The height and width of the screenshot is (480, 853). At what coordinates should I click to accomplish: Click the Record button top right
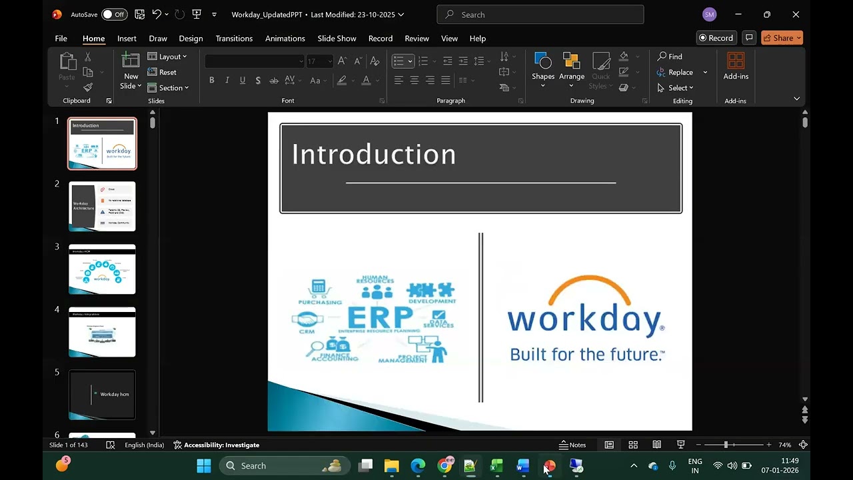tap(716, 38)
